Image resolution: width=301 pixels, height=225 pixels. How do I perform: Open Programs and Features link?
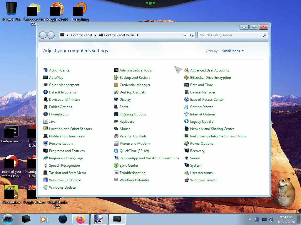point(67,151)
